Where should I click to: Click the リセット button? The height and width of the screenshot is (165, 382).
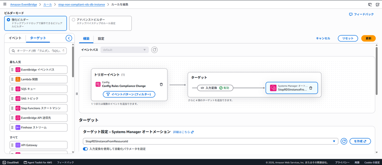pyautogui.click(x=348, y=38)
